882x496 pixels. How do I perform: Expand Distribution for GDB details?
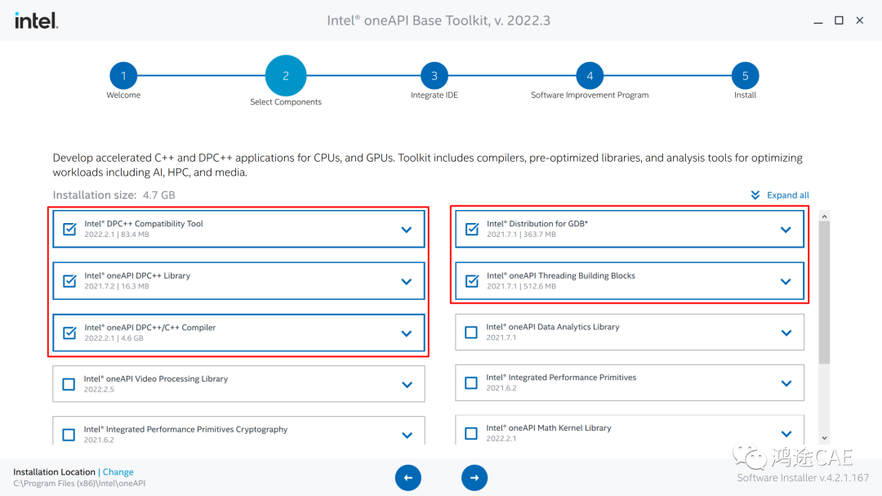(x=786, y=230)
